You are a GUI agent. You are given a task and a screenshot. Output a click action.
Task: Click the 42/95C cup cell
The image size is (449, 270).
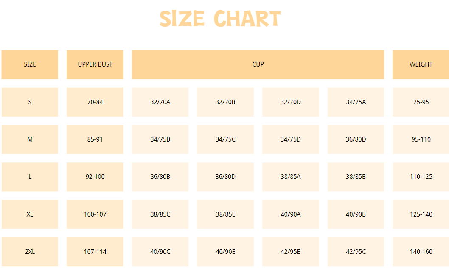(356, 252)
